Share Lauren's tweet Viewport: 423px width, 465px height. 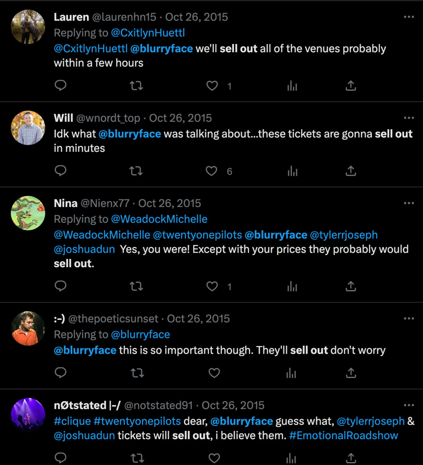351,85
